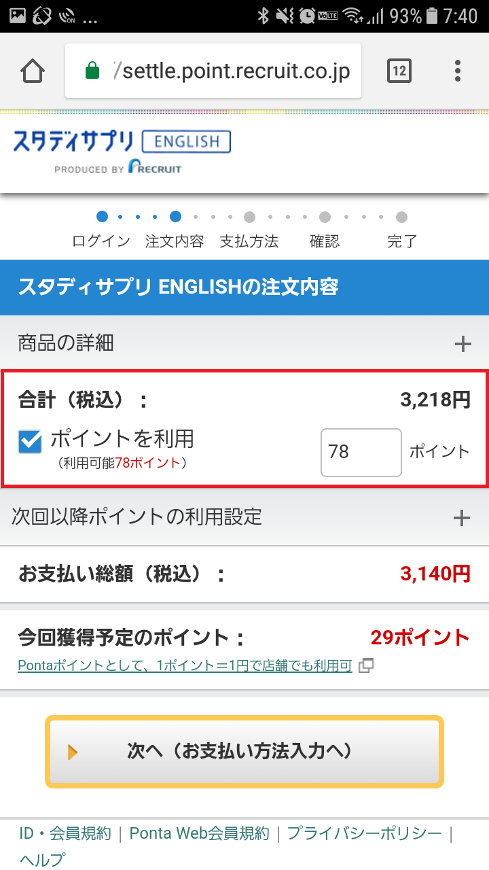
Task: Tap the battery icon in the status bar
Action: [432, 16]
